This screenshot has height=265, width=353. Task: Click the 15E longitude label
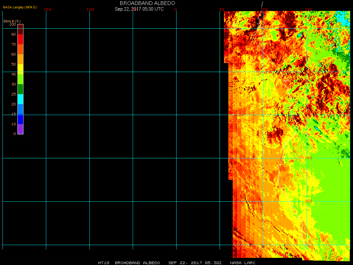309,9
